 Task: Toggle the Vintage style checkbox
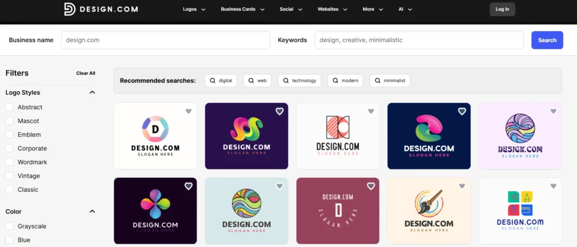(10, 176)
